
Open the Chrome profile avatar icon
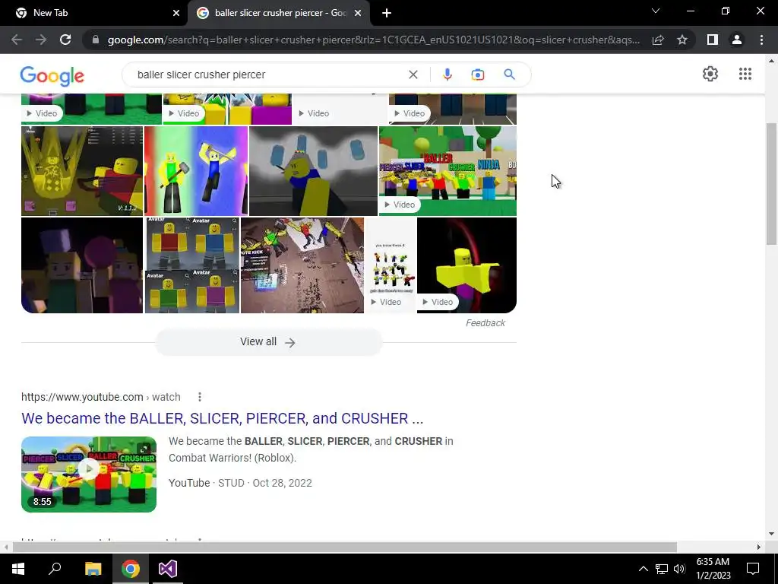(737, 40)
